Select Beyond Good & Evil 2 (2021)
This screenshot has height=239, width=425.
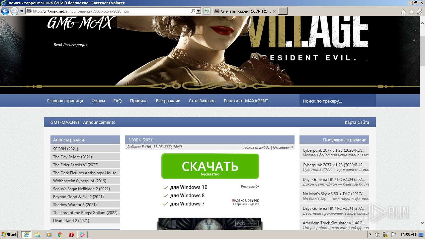click(85, 197)
